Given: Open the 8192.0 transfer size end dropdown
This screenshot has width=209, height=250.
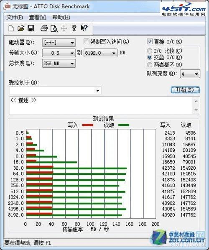Looking at the screenshot, I should [x=100, y=53].
